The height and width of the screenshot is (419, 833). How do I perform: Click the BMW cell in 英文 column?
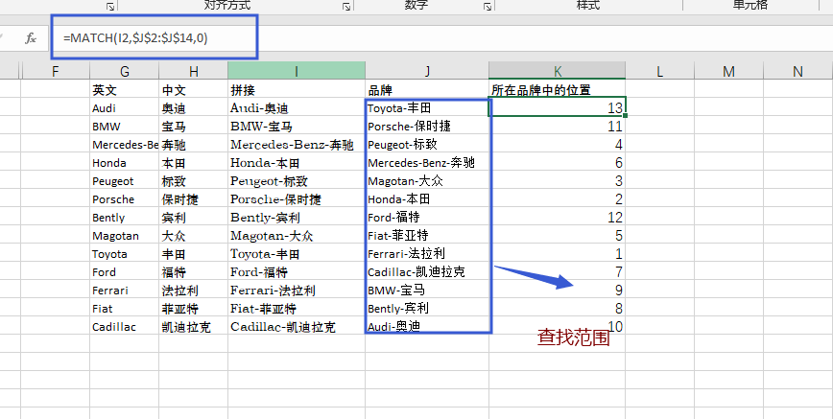(x=125, y=126)
